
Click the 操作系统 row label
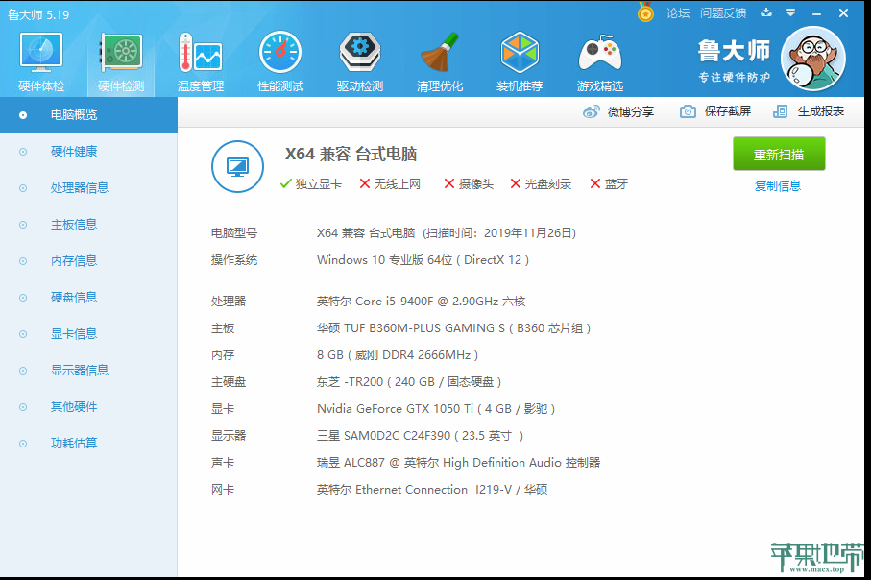234,260
